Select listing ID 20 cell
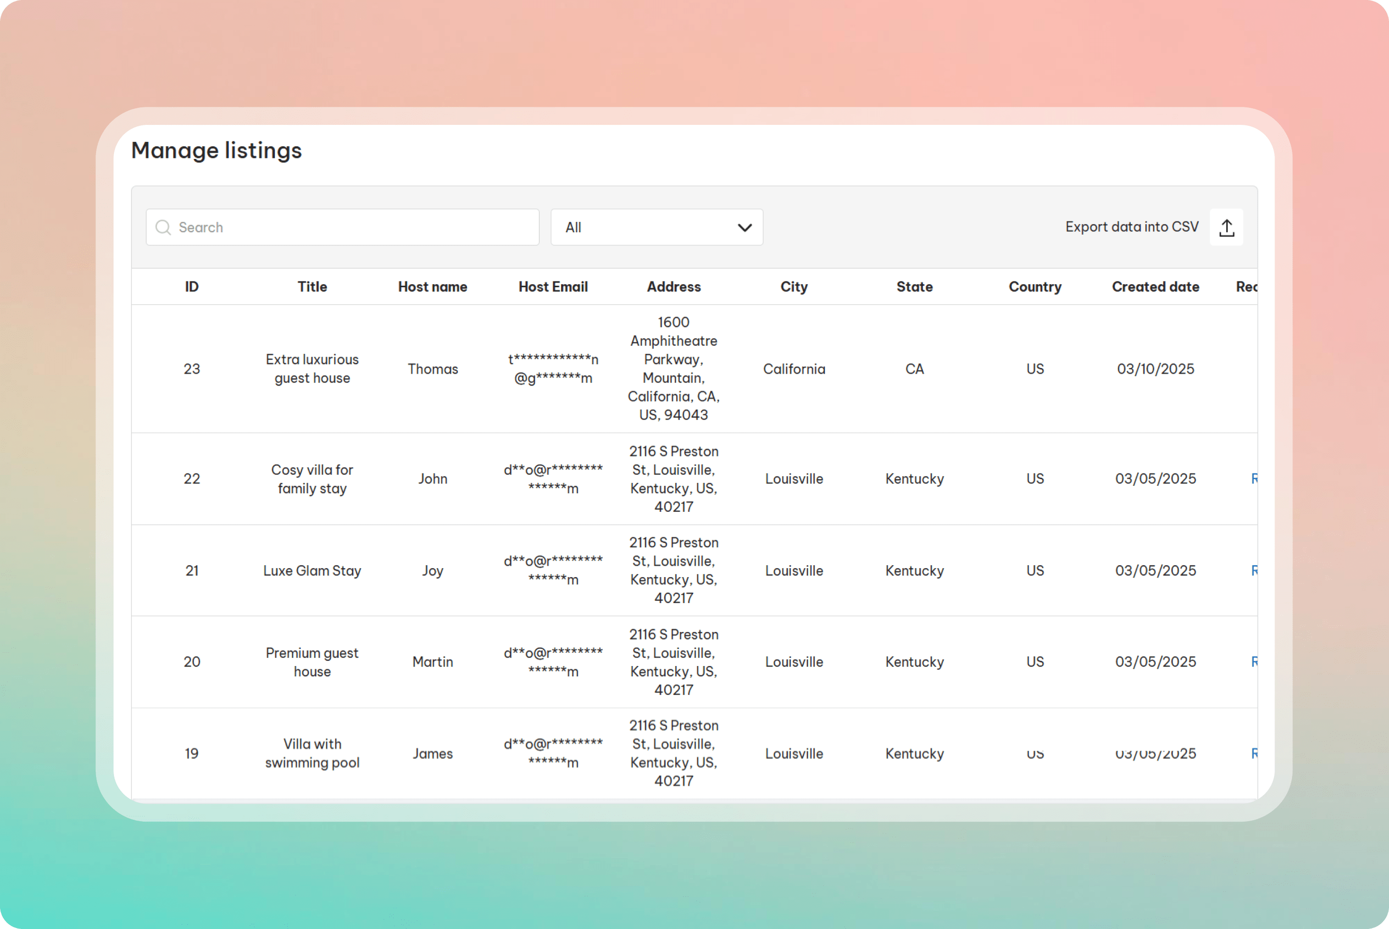This screenshot has width=1389, height=929. [192, 662]
